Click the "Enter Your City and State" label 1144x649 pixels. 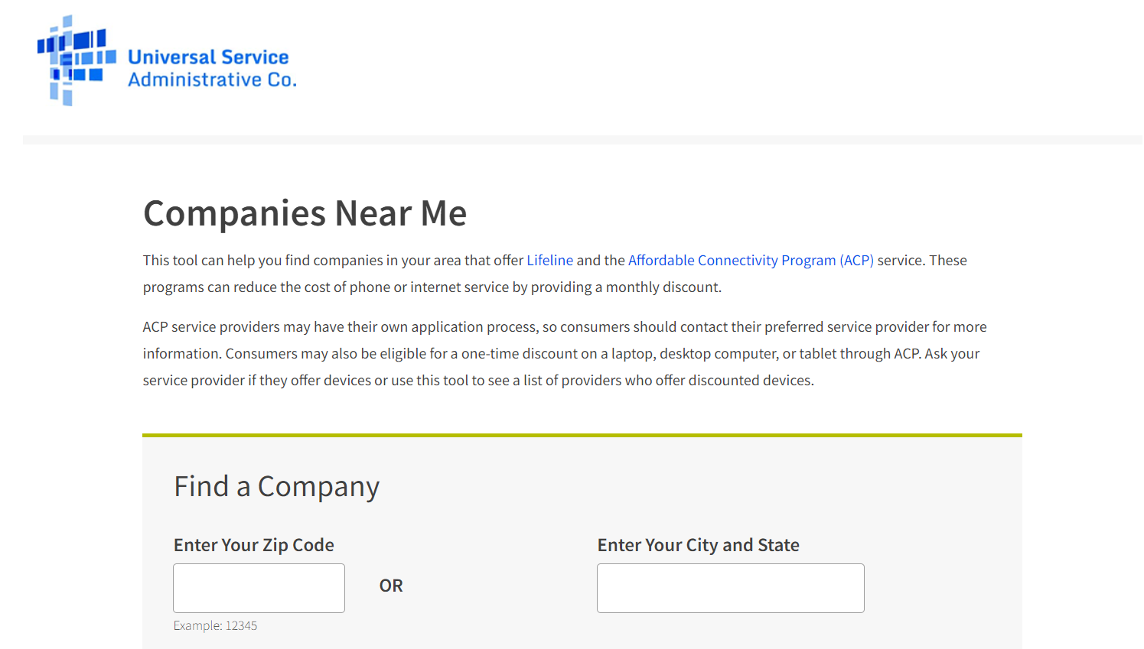click(x=698, y=545)
